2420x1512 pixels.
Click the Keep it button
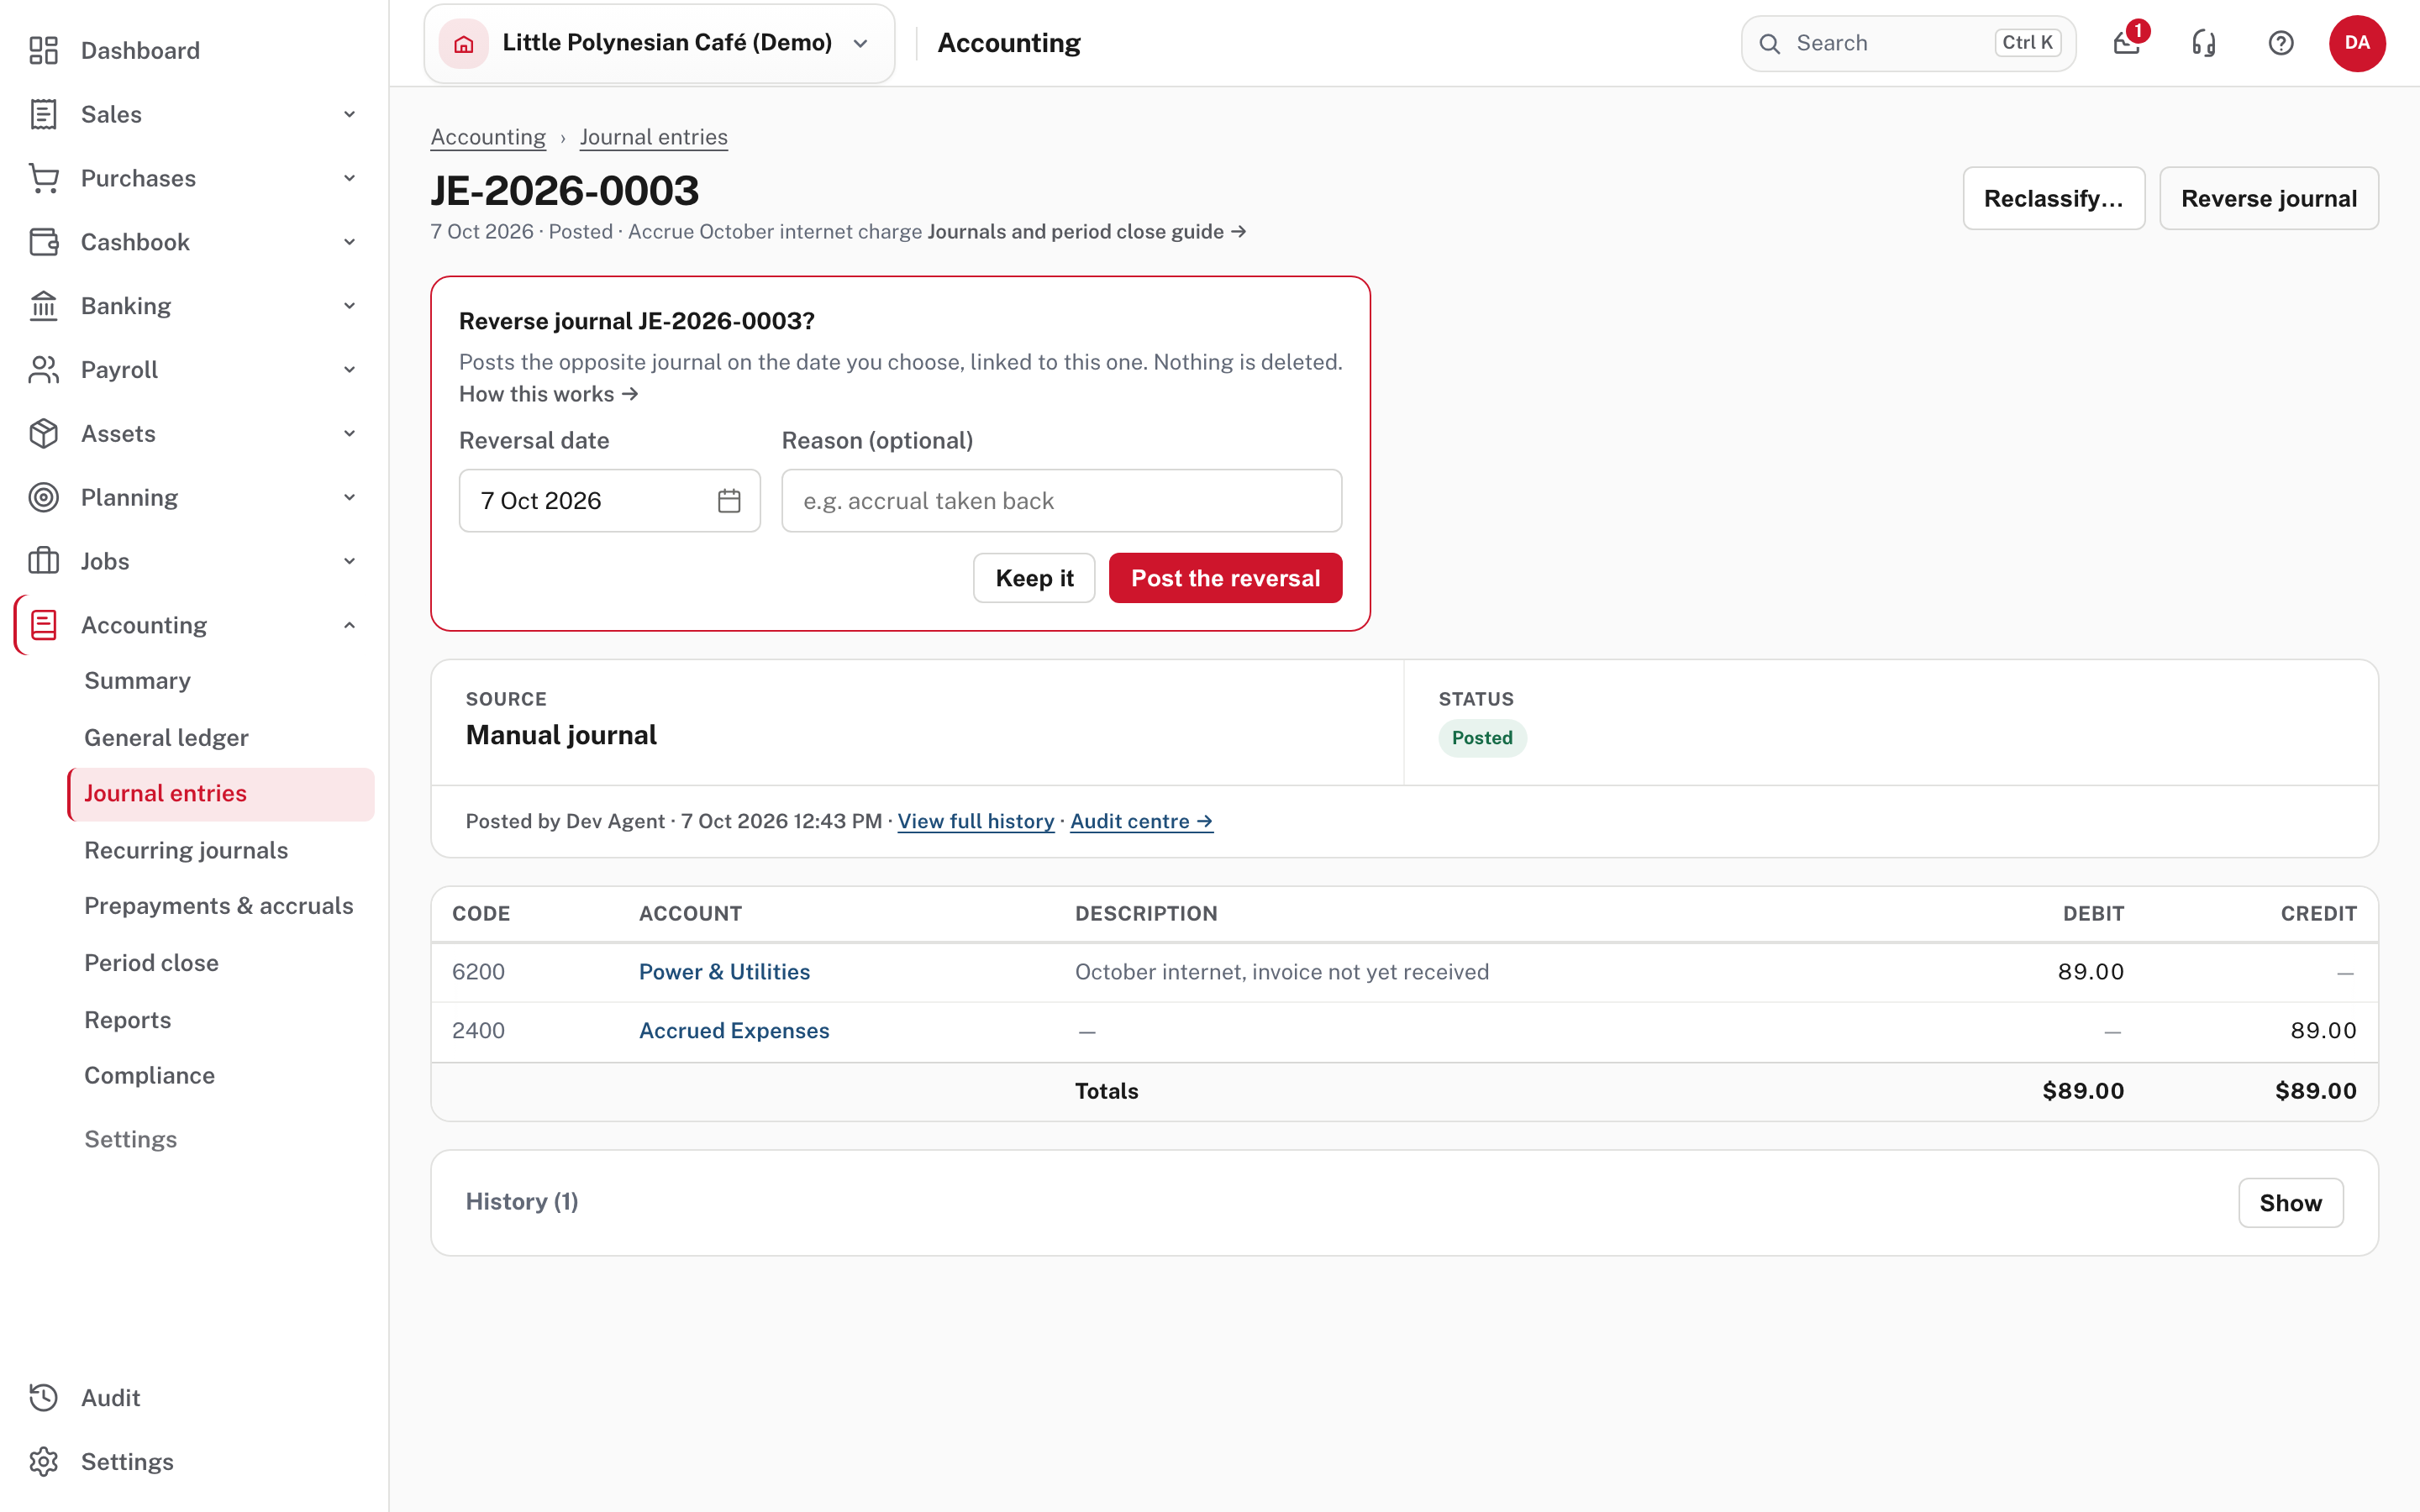[x=1034, y=578]
